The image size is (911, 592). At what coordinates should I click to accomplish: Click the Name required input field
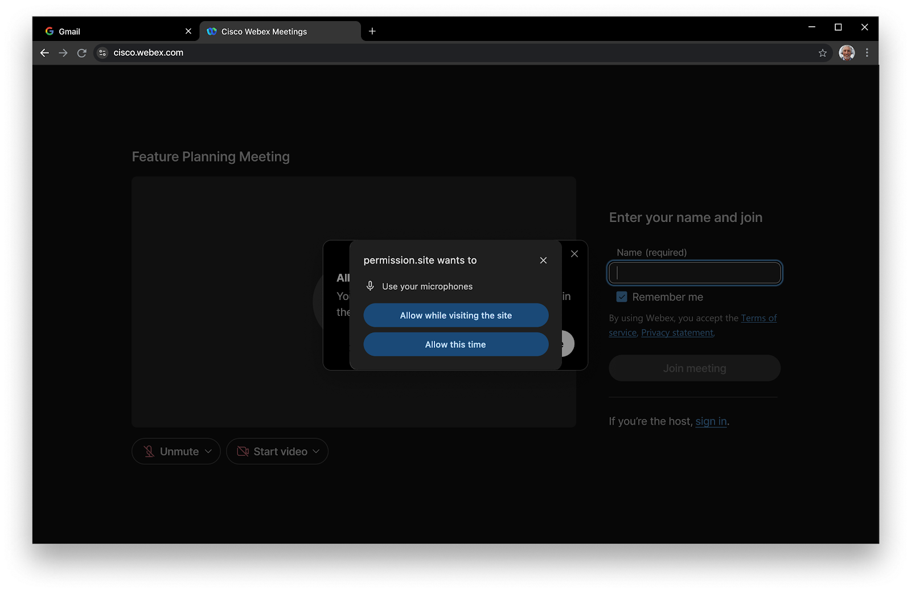pos(694,273)
